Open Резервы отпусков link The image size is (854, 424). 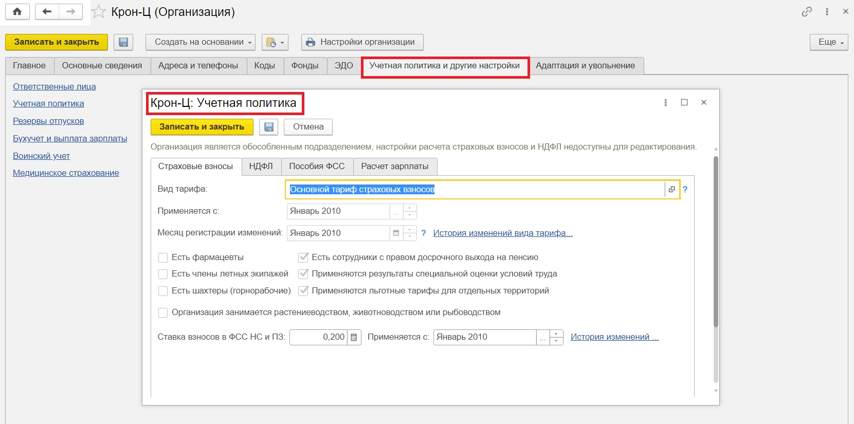pos(48,121)
